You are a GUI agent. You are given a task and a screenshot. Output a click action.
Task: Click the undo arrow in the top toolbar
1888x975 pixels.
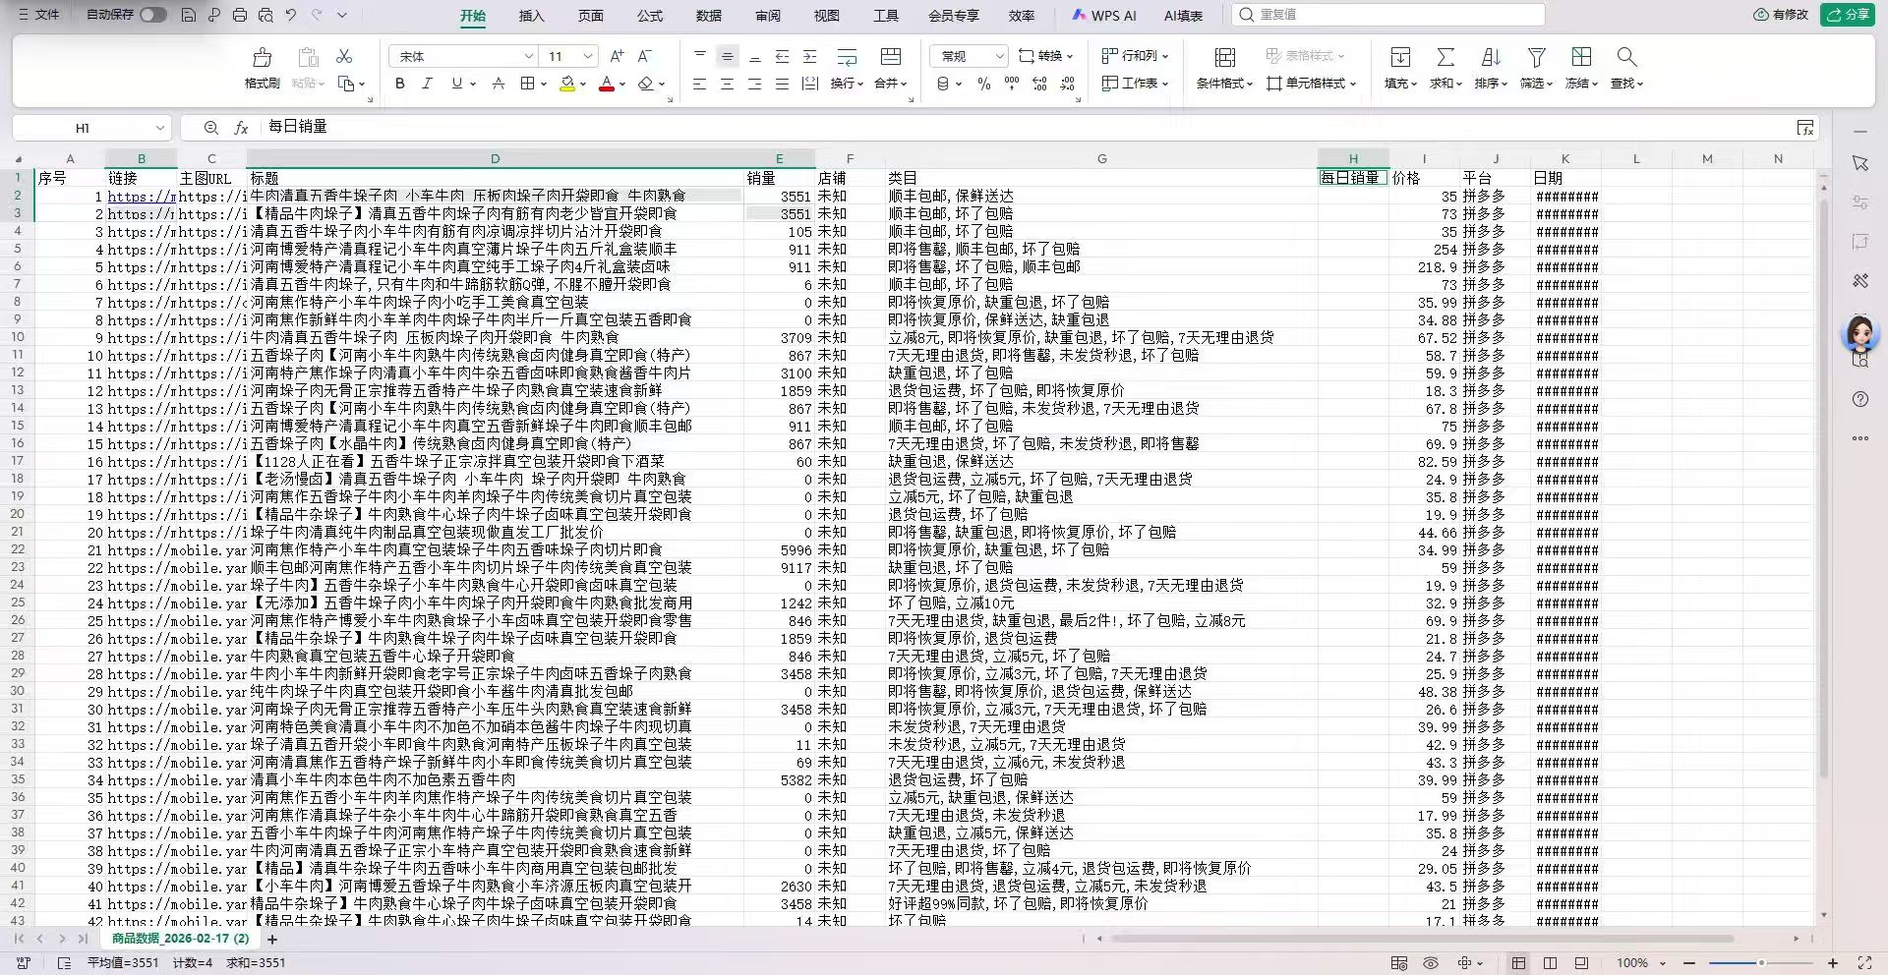[291, 15]
